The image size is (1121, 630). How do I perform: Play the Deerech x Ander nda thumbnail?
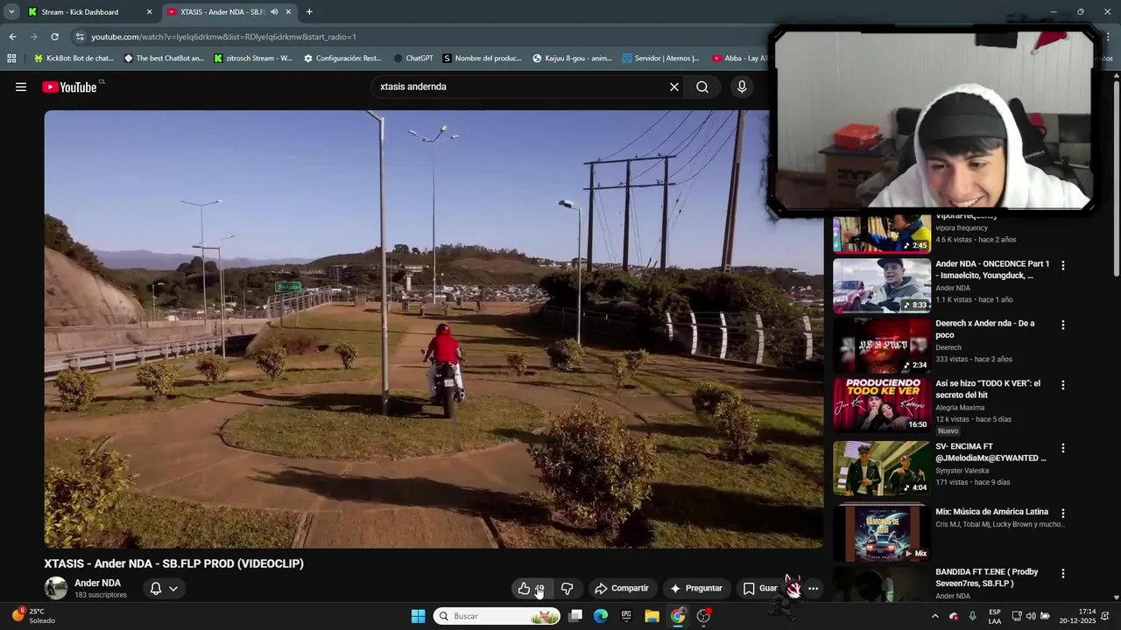tap(882, 345)
